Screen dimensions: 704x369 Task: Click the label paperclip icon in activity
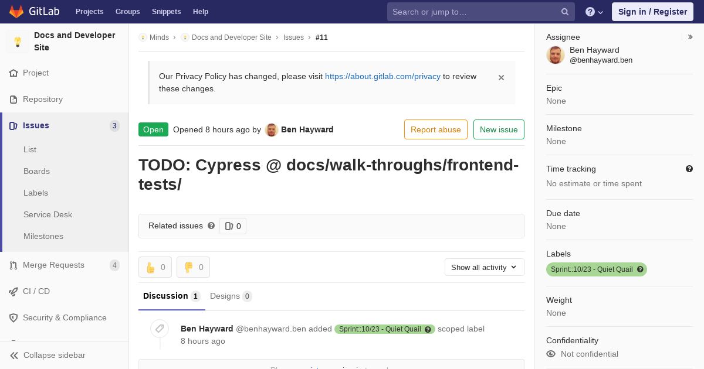[160, 329]
